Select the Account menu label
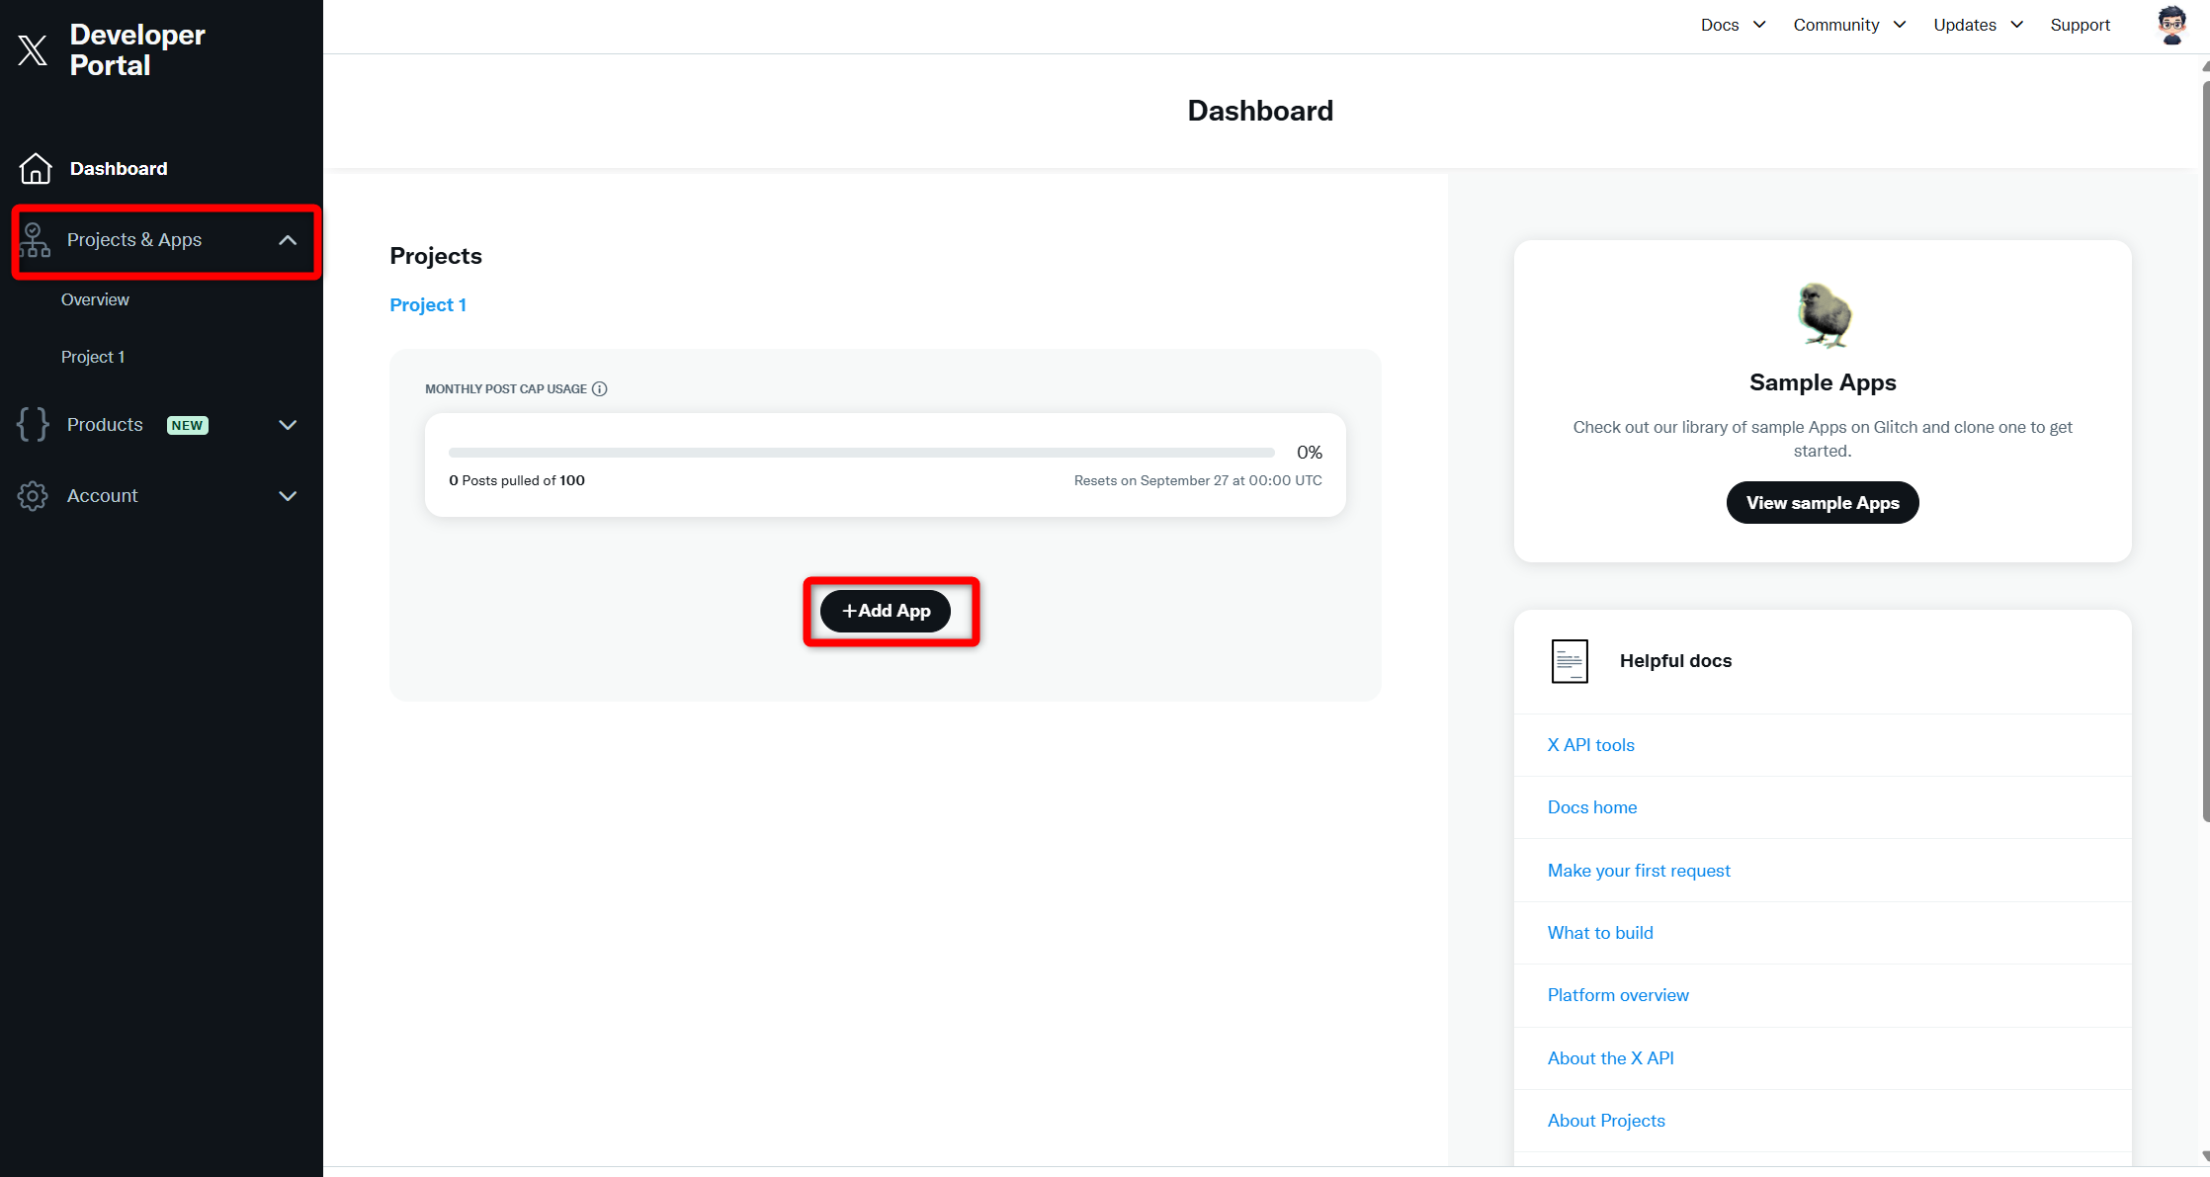 (103, 495)
